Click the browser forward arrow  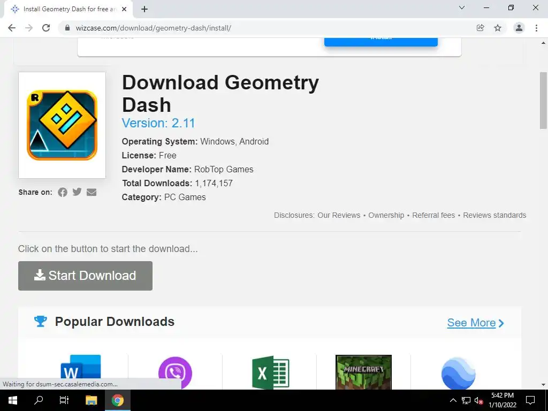(29, 28)
